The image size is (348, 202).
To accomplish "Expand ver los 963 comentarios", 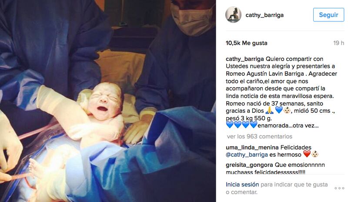I will pyautogui.click(x=259, y=136).
